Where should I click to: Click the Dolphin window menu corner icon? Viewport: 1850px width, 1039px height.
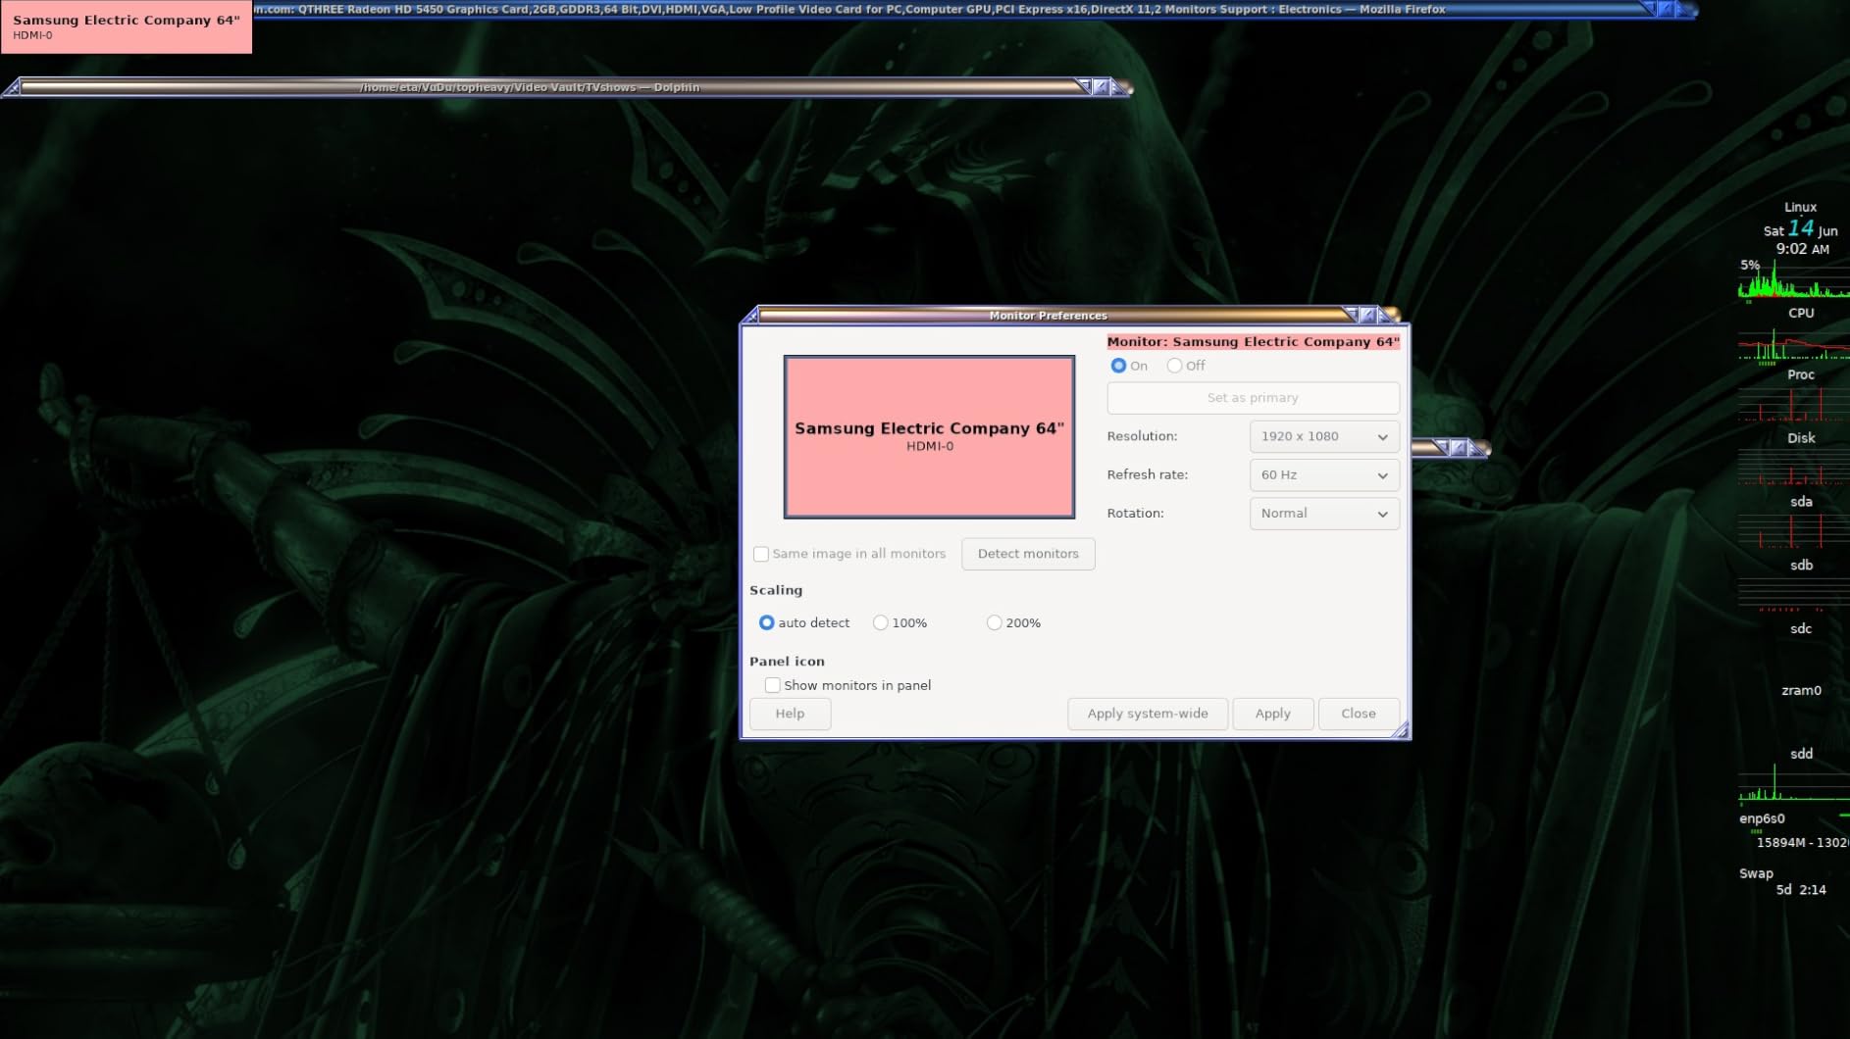point(12,88)
